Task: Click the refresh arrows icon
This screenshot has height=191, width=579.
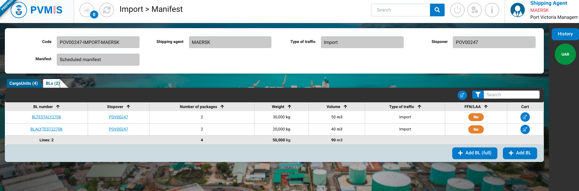Action: point(107,10)
